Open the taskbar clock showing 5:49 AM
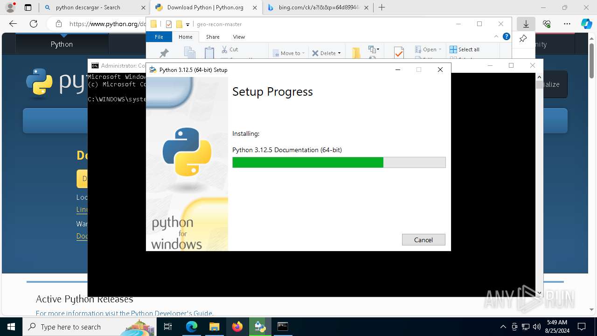The width and height of the screenshot is (597, 336). point(557,327)
